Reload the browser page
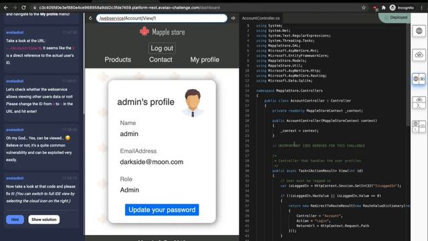428x241 pixels. (x=24, y=7)
